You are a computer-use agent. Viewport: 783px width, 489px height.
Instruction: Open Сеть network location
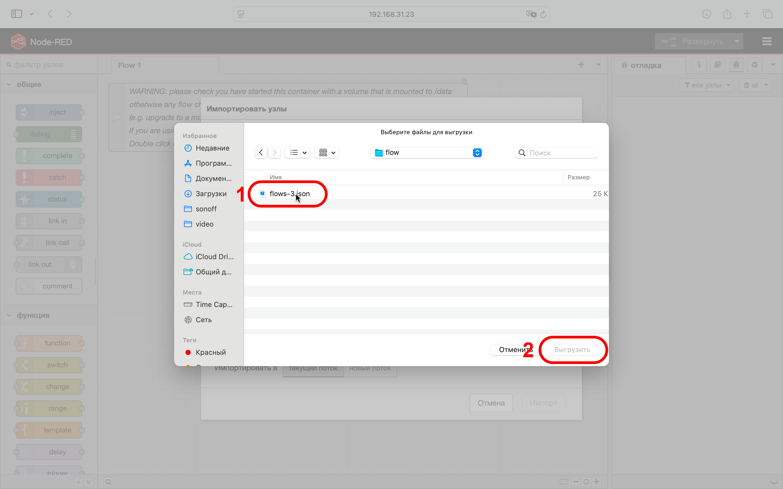(203, 319)
